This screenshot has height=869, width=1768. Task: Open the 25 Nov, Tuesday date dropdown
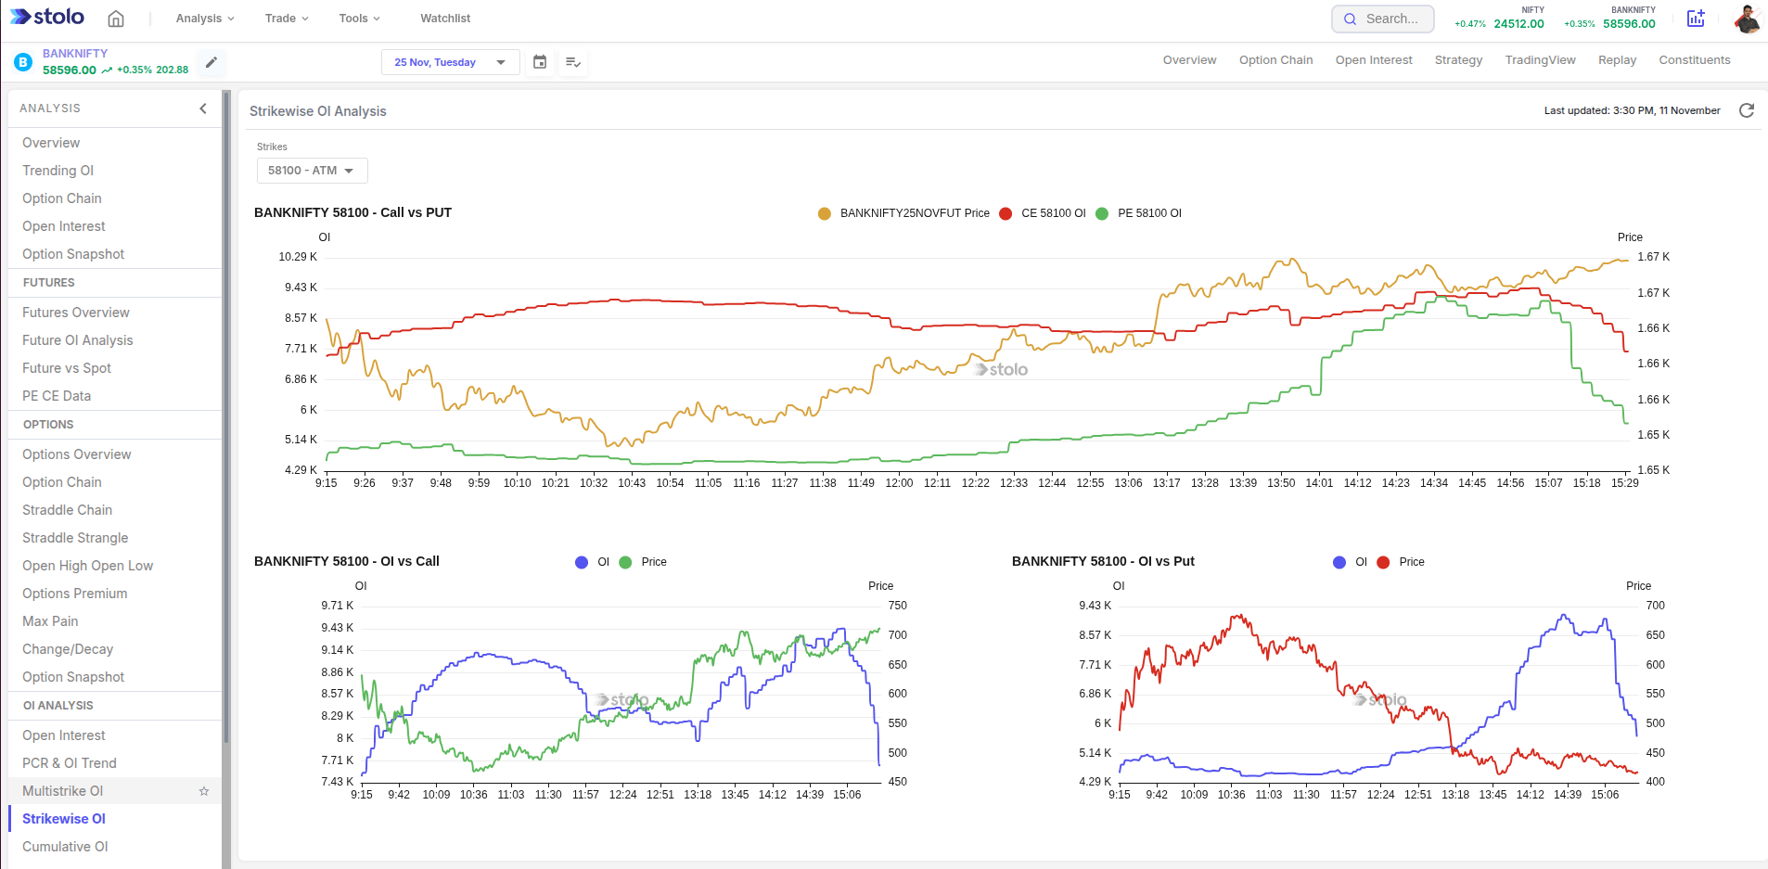450,62
